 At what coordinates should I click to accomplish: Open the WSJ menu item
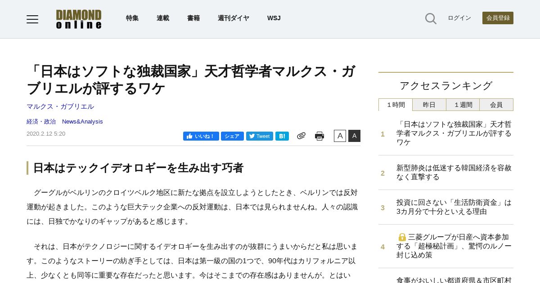coord(274,18)
